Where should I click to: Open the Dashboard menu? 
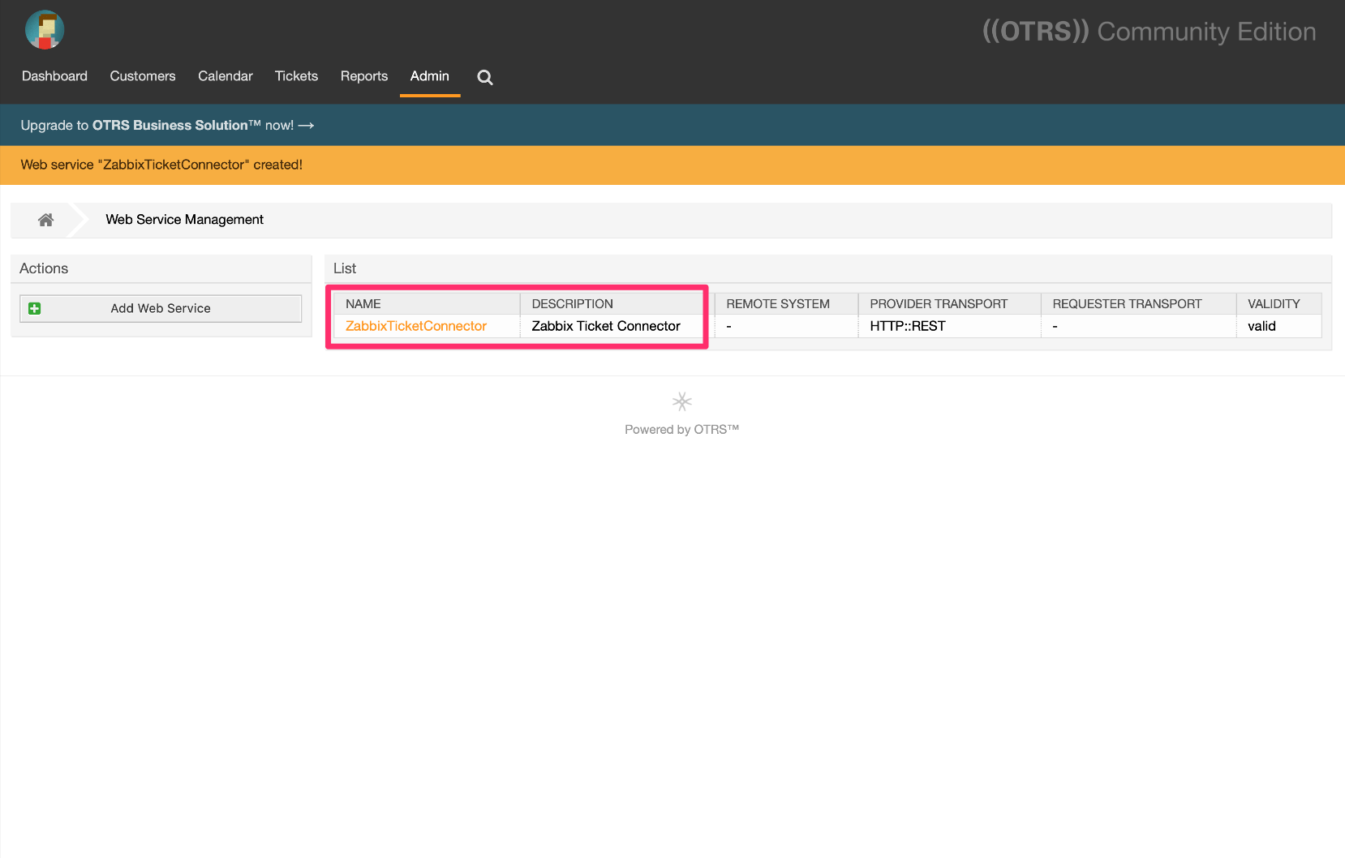tap(54, 76)
